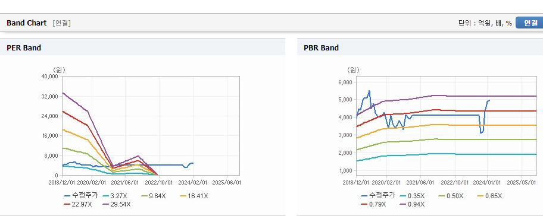Click the [연결] label beside Band Chart
This screenshot has width=543, height=216.
click(62, 23)
